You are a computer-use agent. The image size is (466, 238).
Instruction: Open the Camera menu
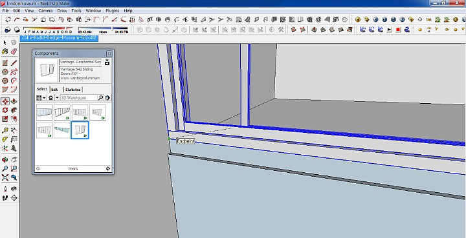(x=45, y=11)
